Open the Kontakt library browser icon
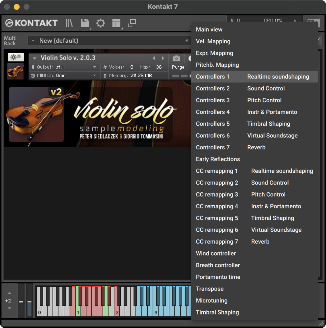Viewport: 326px width, 328px height. pyautogui.click(x=69, y=23)
